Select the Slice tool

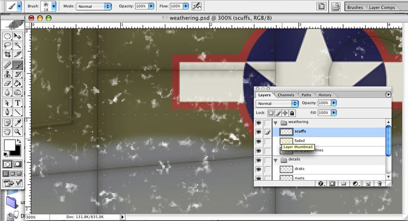click(17, 54)
